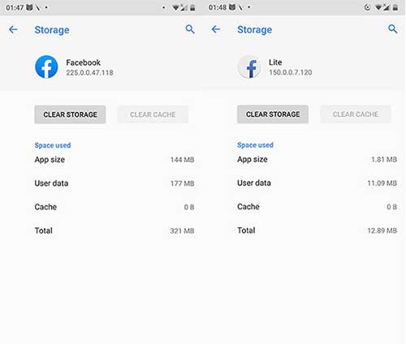Select Lite User data 11.09 MB row
The height and width of the screenshot is (344, 406).
[x=317, y=183]
